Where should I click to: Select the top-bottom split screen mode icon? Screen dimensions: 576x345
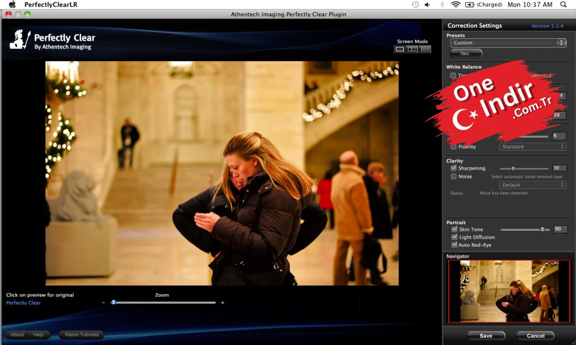pyautogui.click(x=425, y=49)
